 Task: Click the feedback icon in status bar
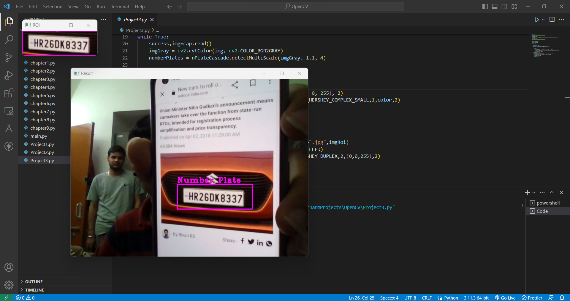pyautogui.click(x=551, y=298)
